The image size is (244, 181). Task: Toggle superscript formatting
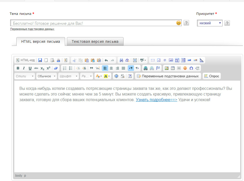pyautogui.click(x=48, y=68)
